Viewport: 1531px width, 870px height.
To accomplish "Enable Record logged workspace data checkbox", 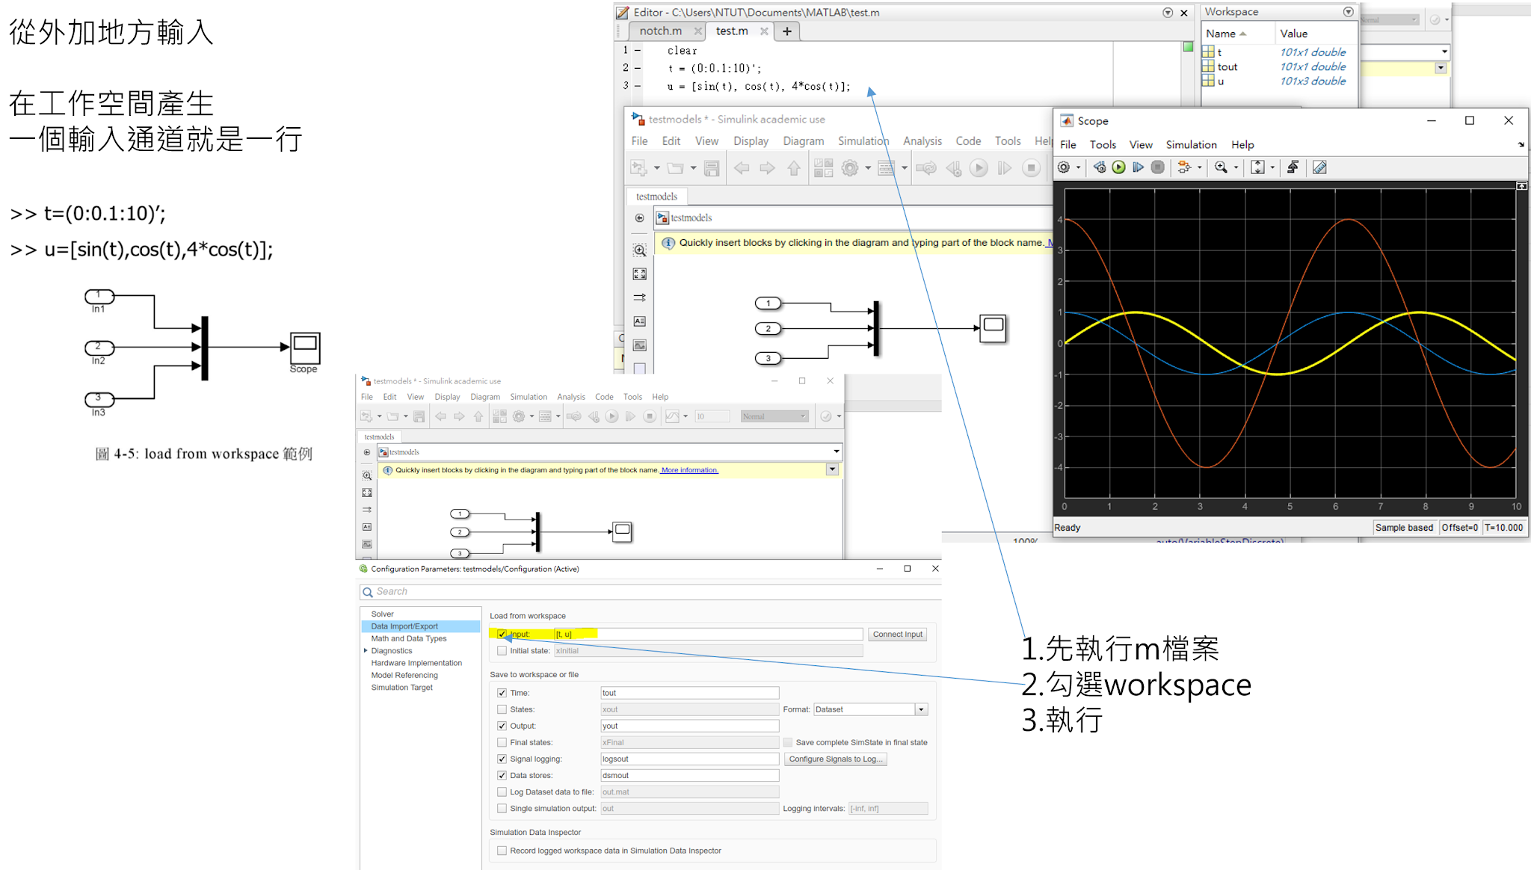I will coord(502,851).
